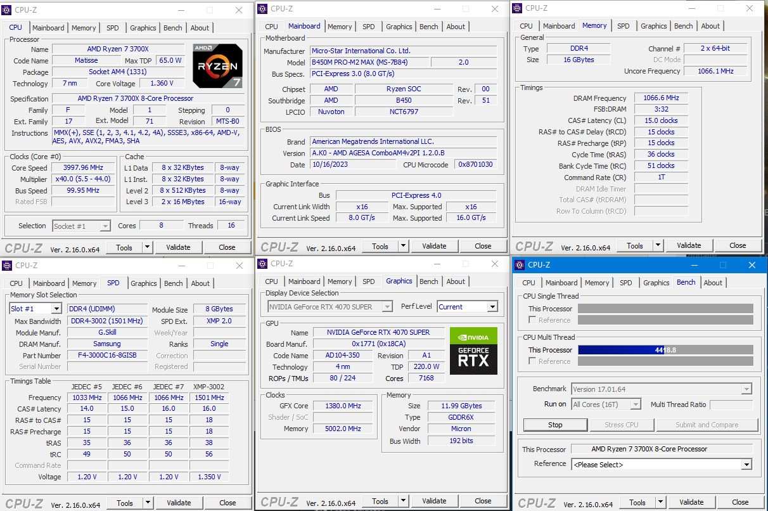
Task: Click the Max TDP 65.0 W value
Action: [170, 61]
